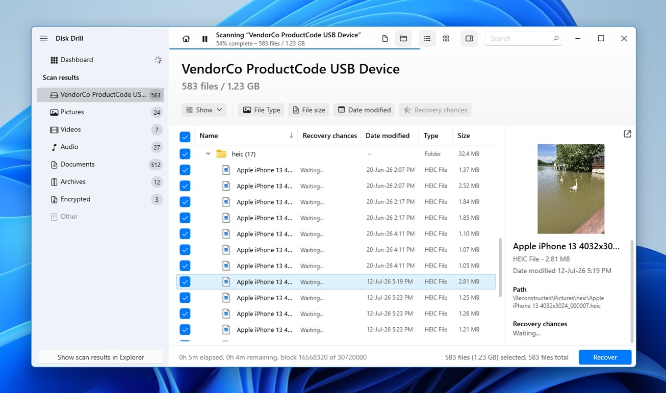Sort by the Size column header
Image resolution: width=666 pixels, height=393 pixels.
pos(464,136)
